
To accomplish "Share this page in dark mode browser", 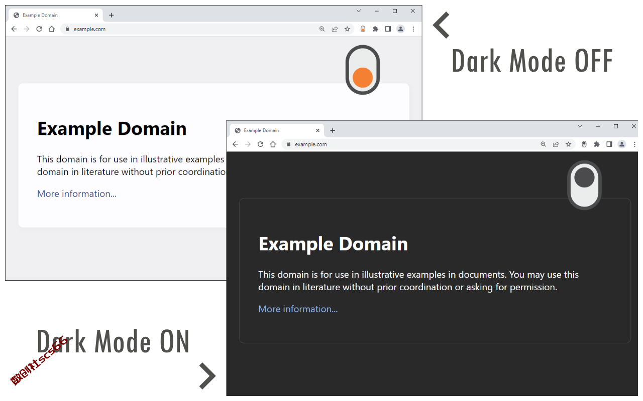I will 556,144.
